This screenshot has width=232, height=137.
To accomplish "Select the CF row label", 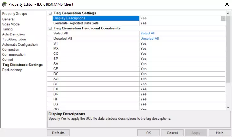I will tap(56, 69).
